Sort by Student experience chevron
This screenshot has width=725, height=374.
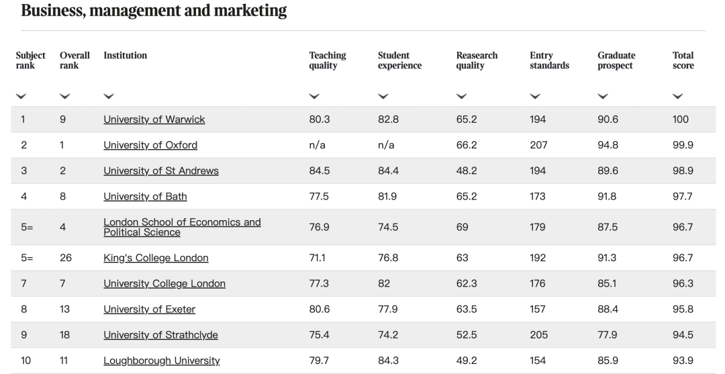pos(383,97)
